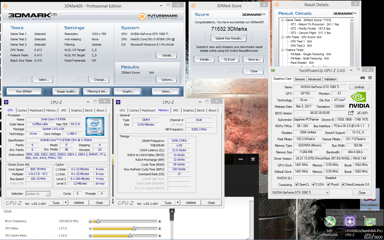The height and width of the screenshot is (240, 384).
Task: Open the GPU-Z hamburger menu
Action: [370, 78]
